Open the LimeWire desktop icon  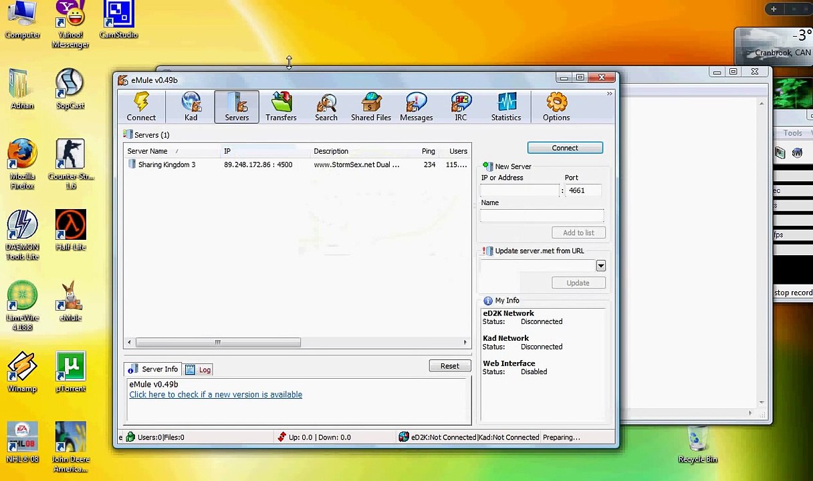tap(22, 306)
